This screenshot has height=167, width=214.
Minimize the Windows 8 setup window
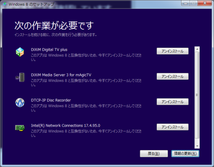click(185, 3)
